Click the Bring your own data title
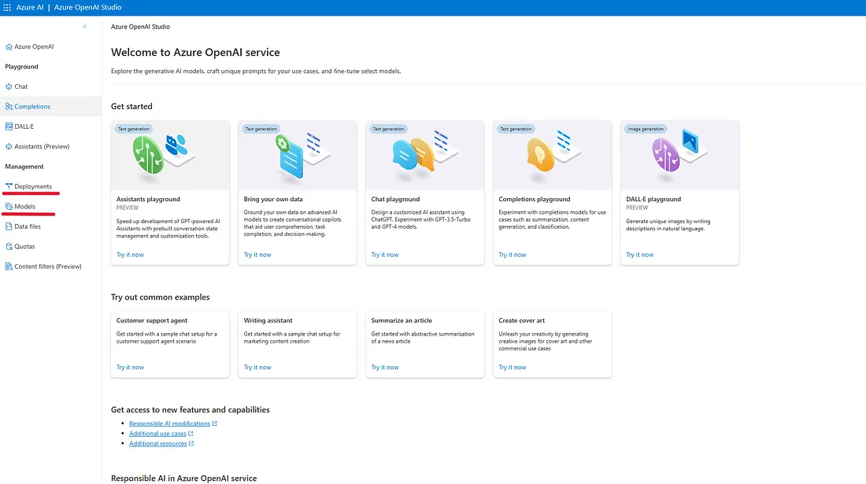Viewport: 866px width, 484px height. (x=273, y=199)
